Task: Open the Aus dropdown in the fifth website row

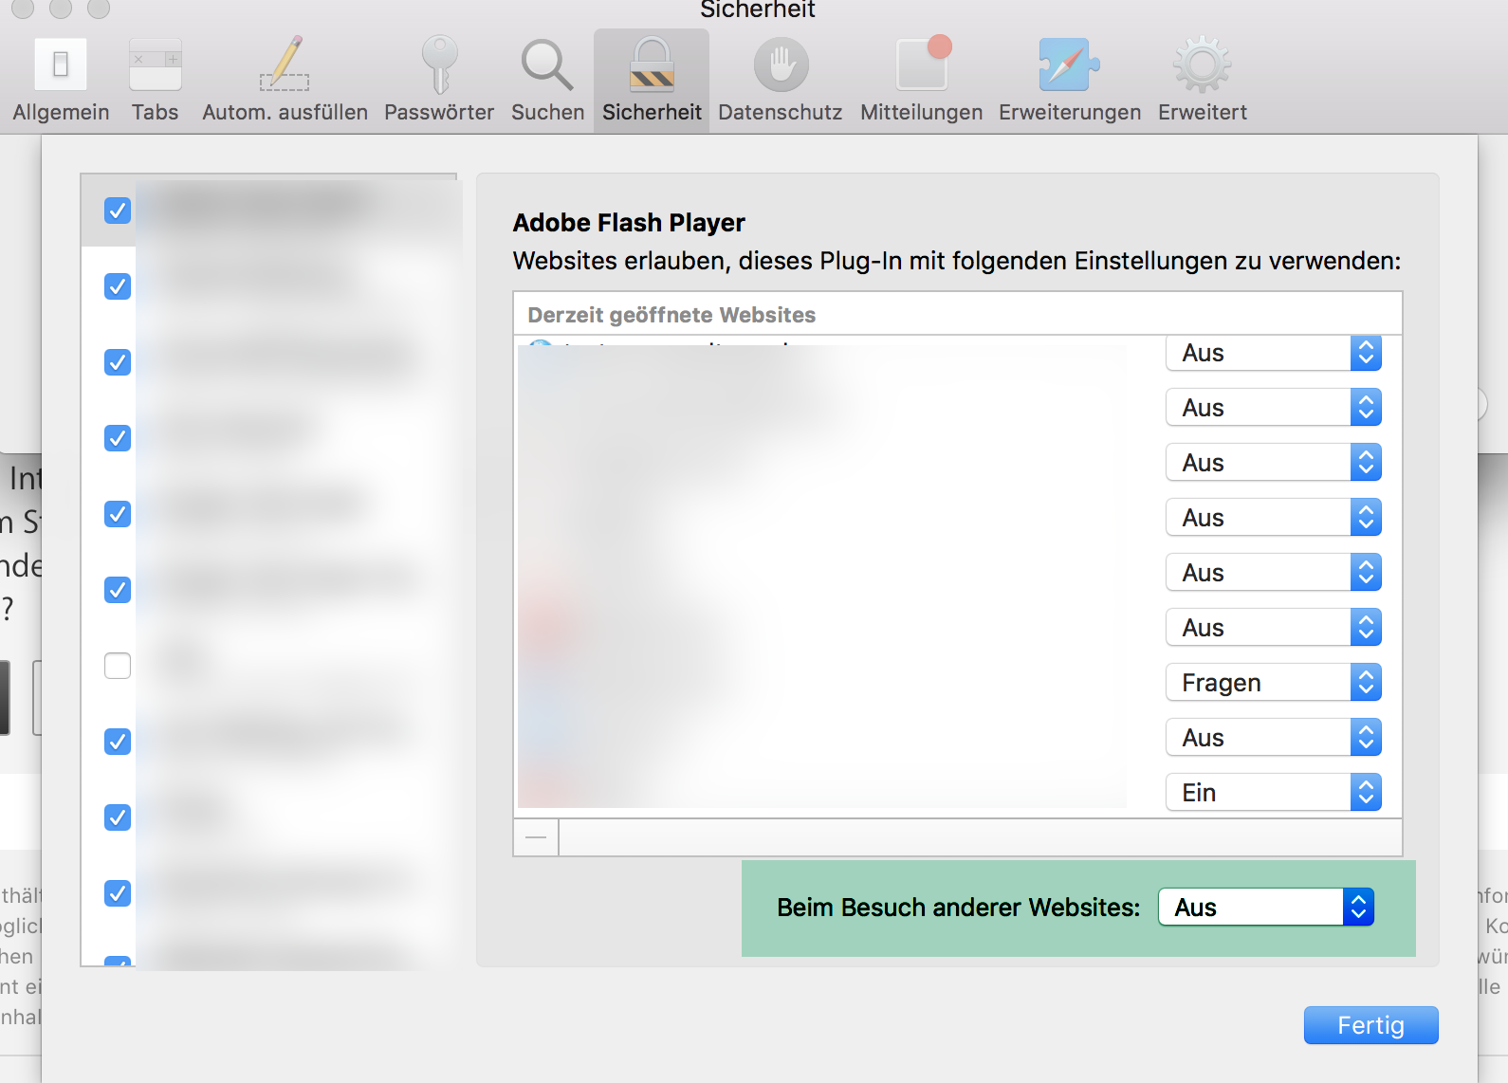Action: pos(1273,573)
